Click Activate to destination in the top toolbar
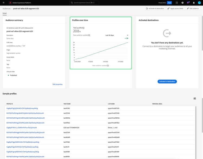The image size is (203, 159). (155, 9)
